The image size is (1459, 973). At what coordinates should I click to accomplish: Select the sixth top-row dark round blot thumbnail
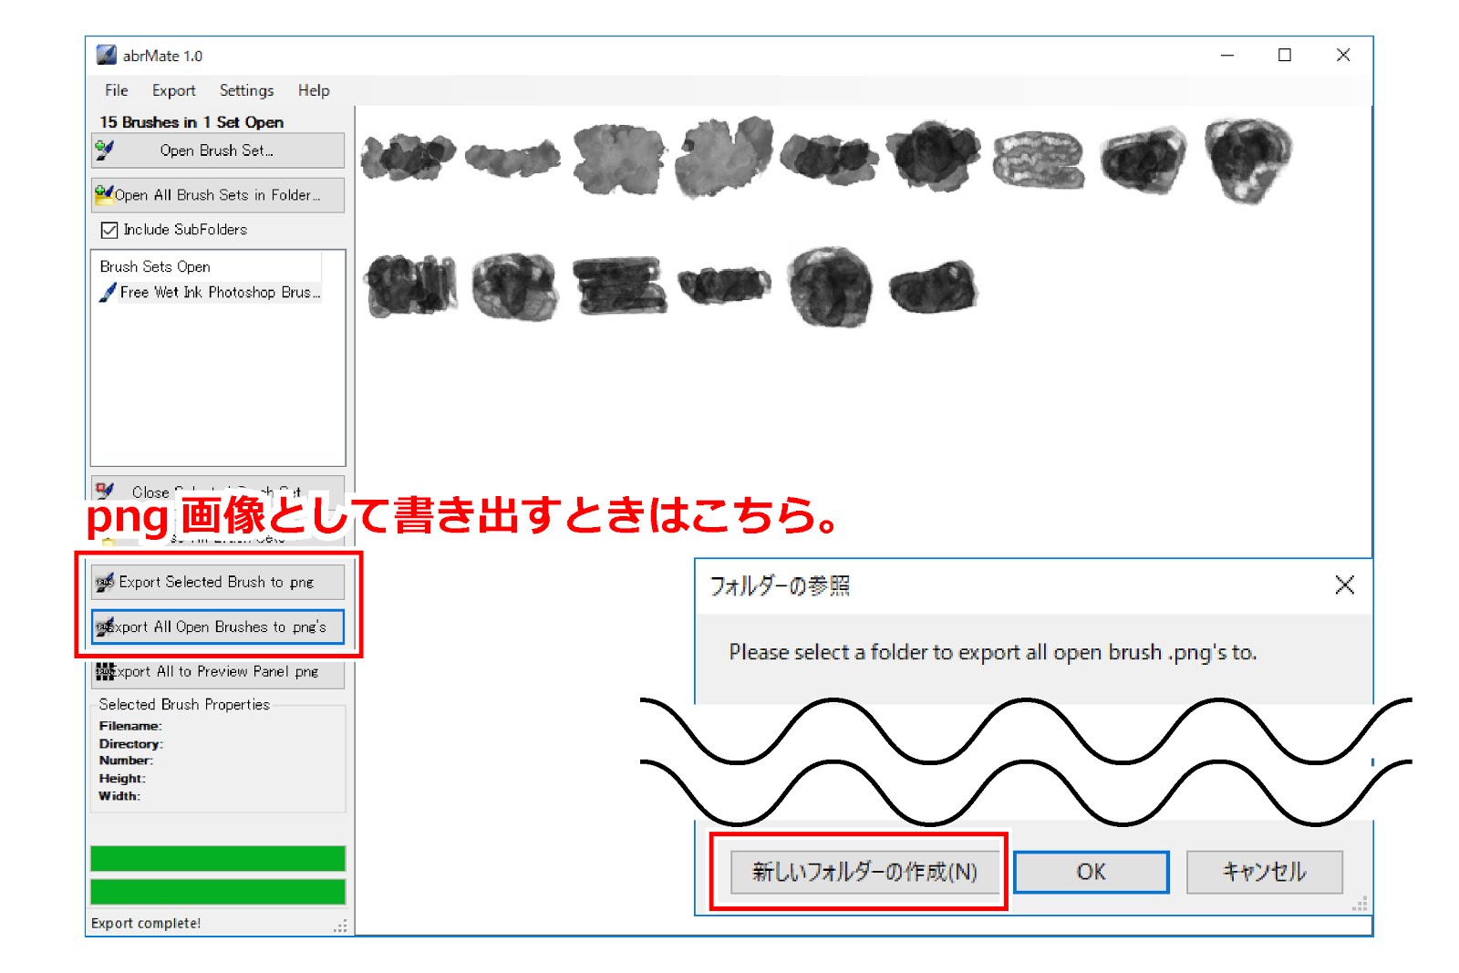click(934, 155)
